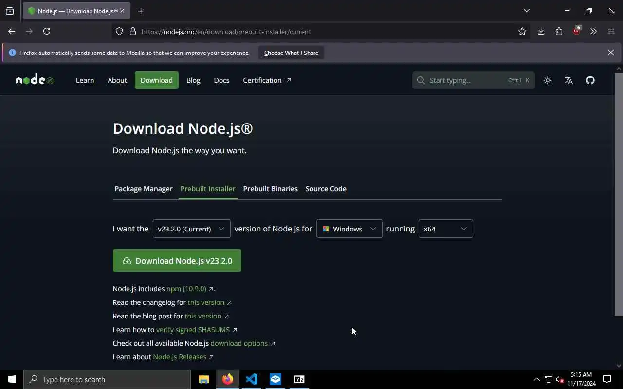Viewport: 623px width, 389px height.
Task: List all tabs dropdown arrow
Action: tap(526, 11)
